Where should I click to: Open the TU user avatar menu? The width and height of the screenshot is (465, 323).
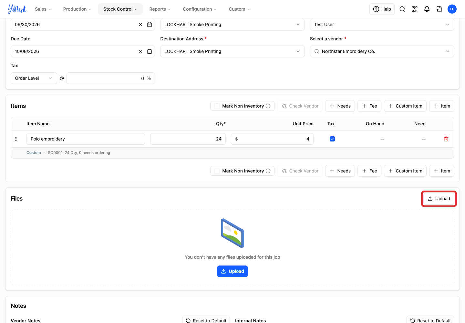(452, 9)
